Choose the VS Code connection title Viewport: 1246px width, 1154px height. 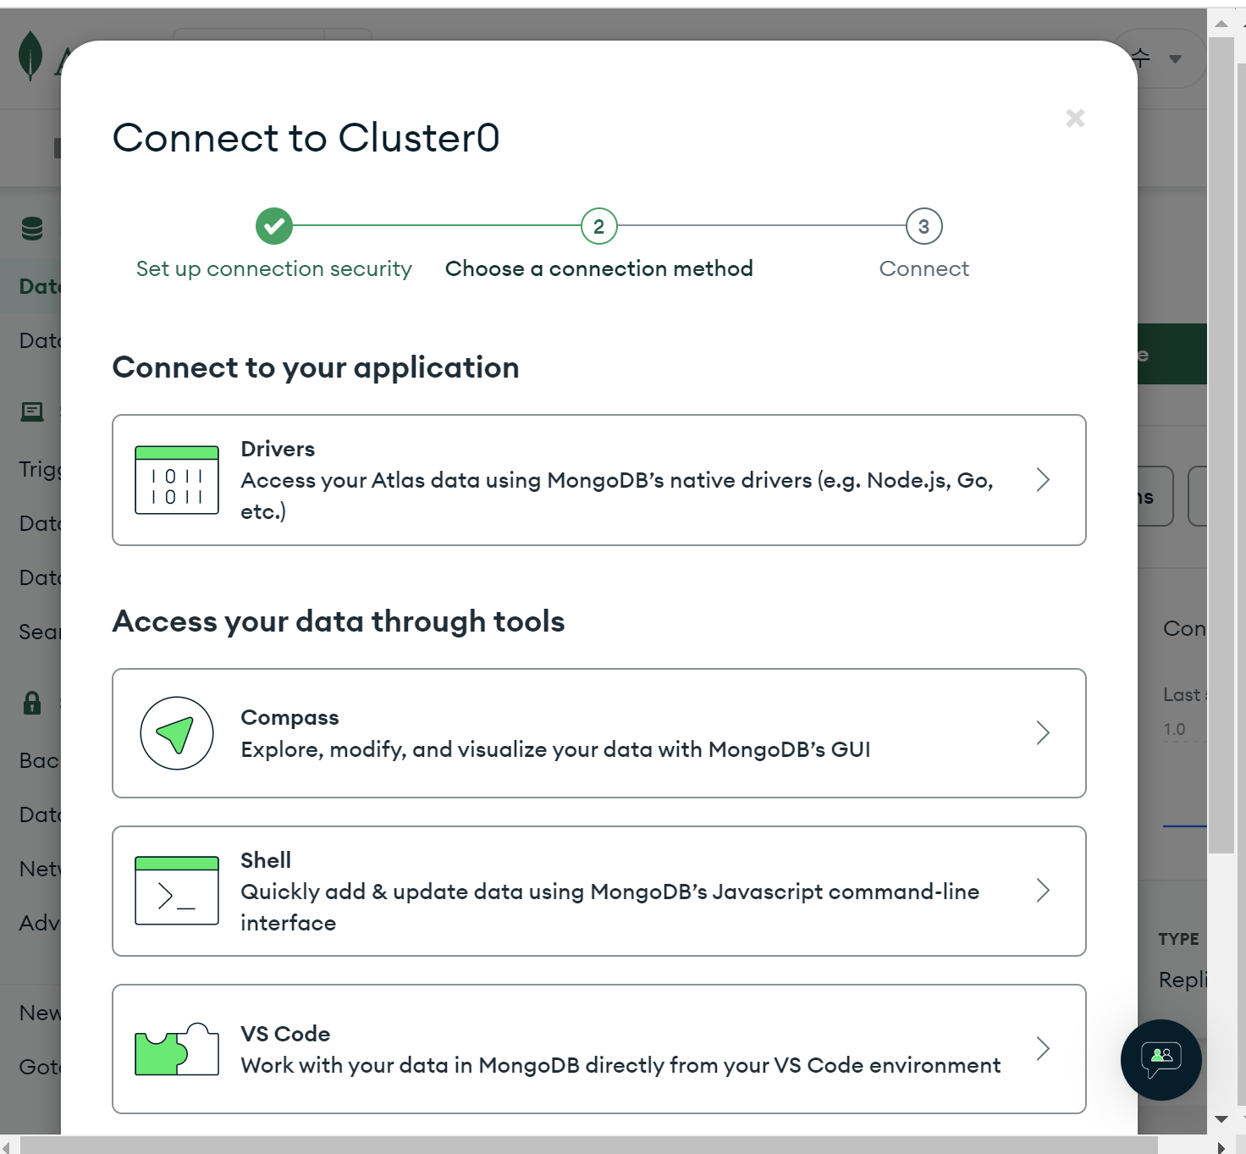[285, 1034]
